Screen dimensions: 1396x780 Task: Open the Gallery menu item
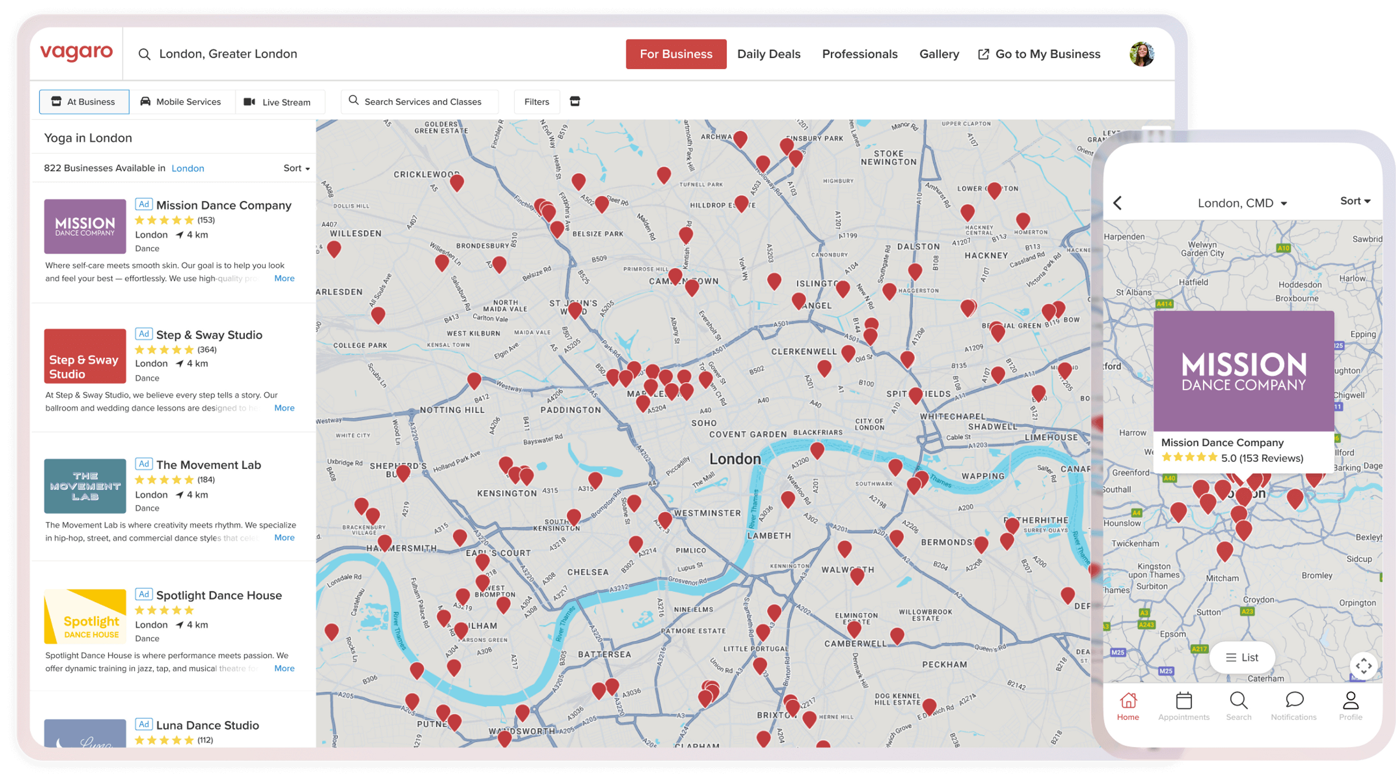click(x=939, y=54)
